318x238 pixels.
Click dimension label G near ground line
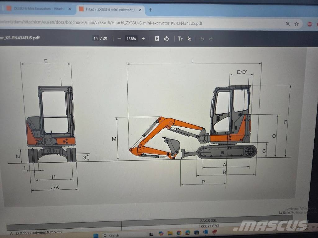click(x=84, y=157)
